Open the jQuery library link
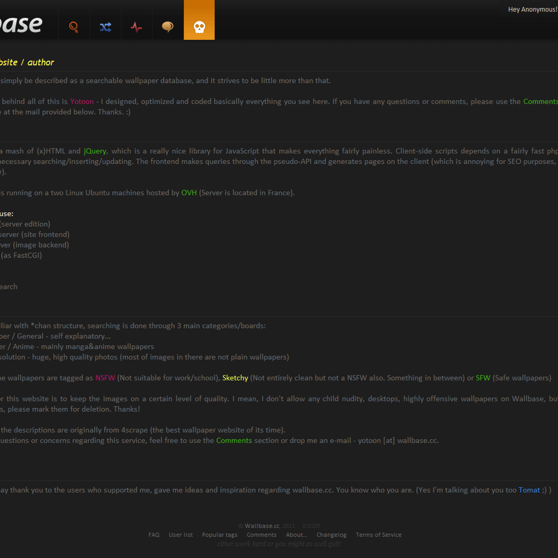Screen dimensions: 558x558 point(95,151)
